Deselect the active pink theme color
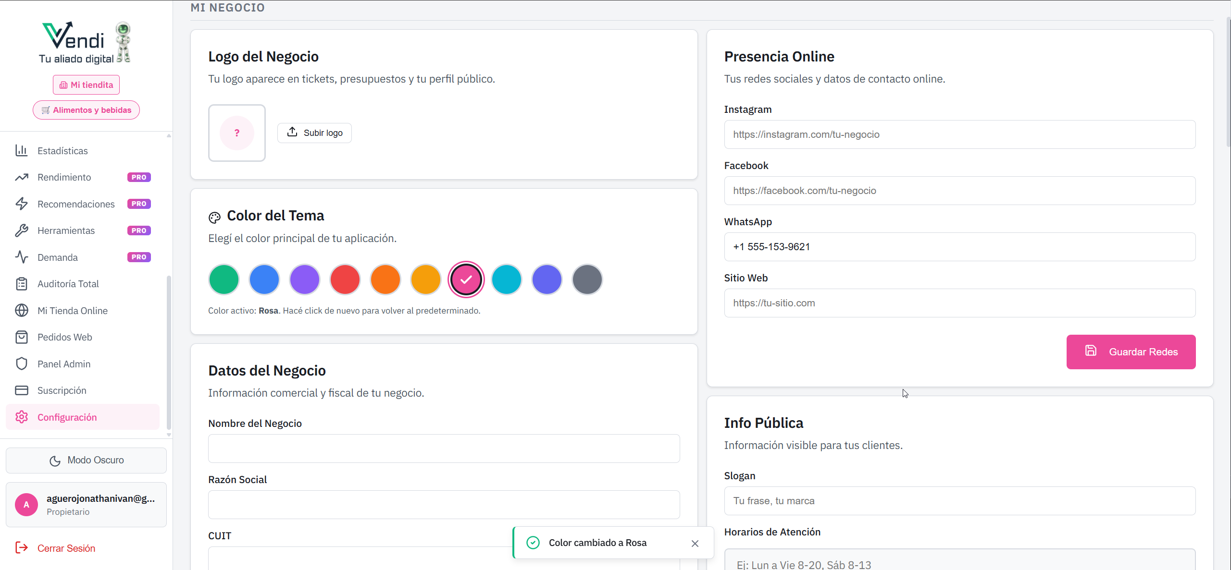Viewport: 1231px width, 570px height. point(466,279)
